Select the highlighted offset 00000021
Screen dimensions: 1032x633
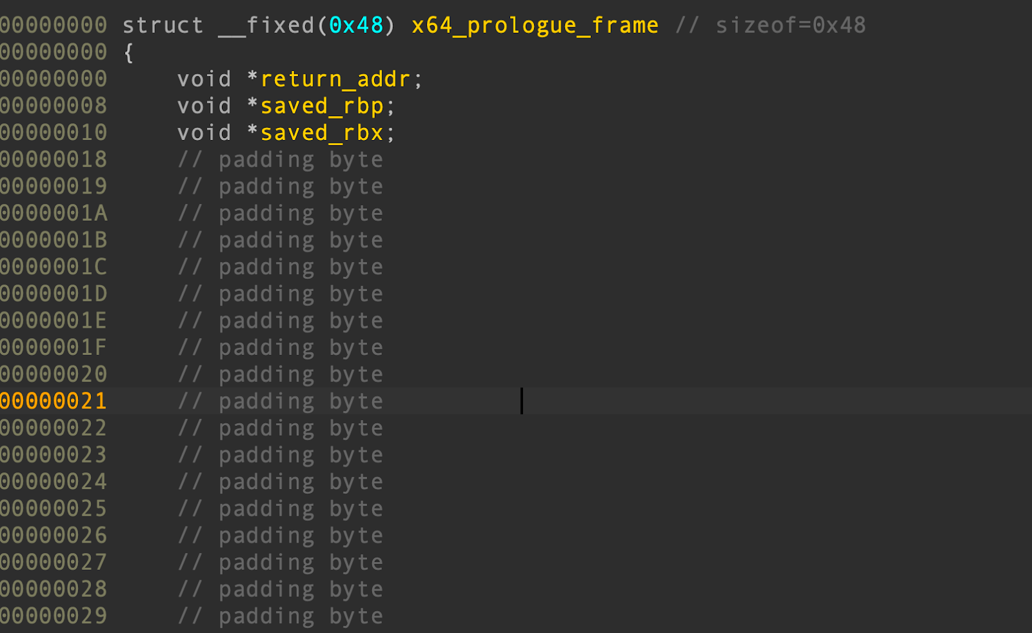pyautogui.click(x=54, y=401)
